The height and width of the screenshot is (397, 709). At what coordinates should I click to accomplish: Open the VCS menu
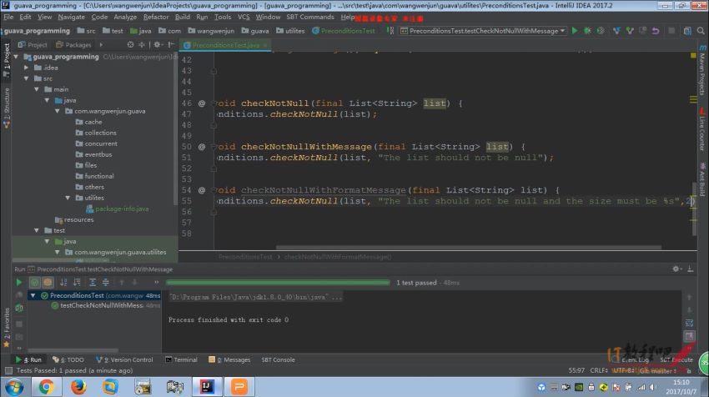[x=244, y=17]
